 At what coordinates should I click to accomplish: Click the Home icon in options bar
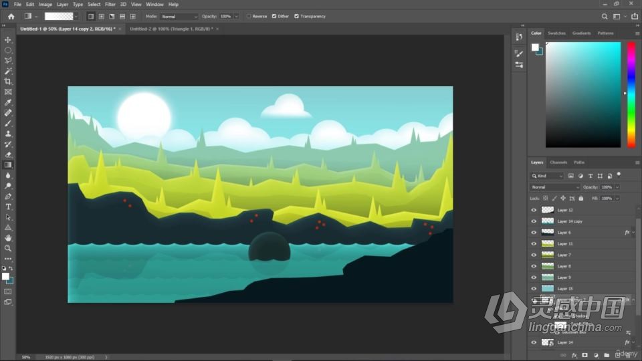point(11,16)
